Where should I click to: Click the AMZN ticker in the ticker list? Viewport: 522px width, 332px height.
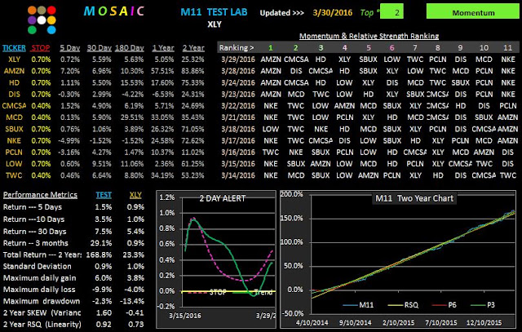[14, 71]
